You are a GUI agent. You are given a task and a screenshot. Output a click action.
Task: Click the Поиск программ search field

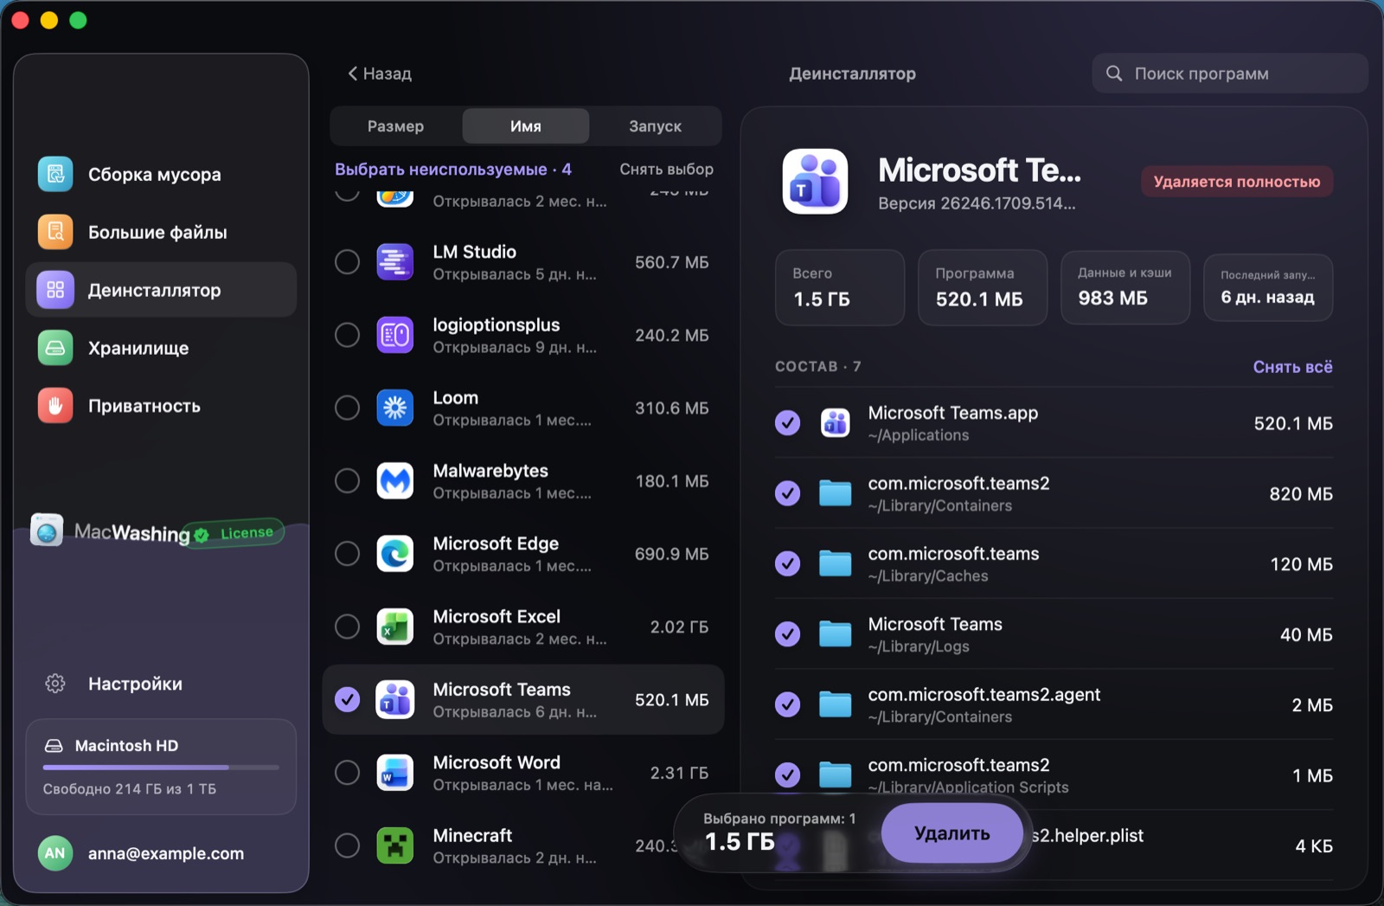1230,74
